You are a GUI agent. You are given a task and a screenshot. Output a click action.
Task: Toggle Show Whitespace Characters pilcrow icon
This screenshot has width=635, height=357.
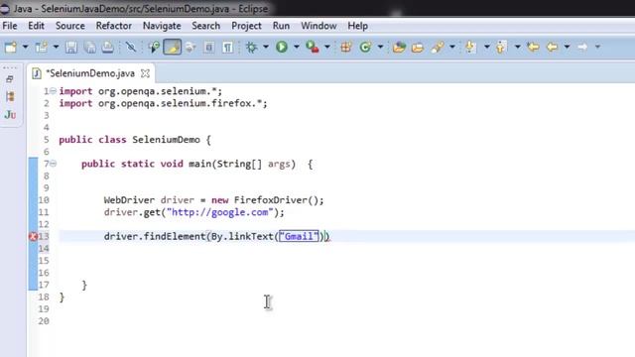[227, 48]
